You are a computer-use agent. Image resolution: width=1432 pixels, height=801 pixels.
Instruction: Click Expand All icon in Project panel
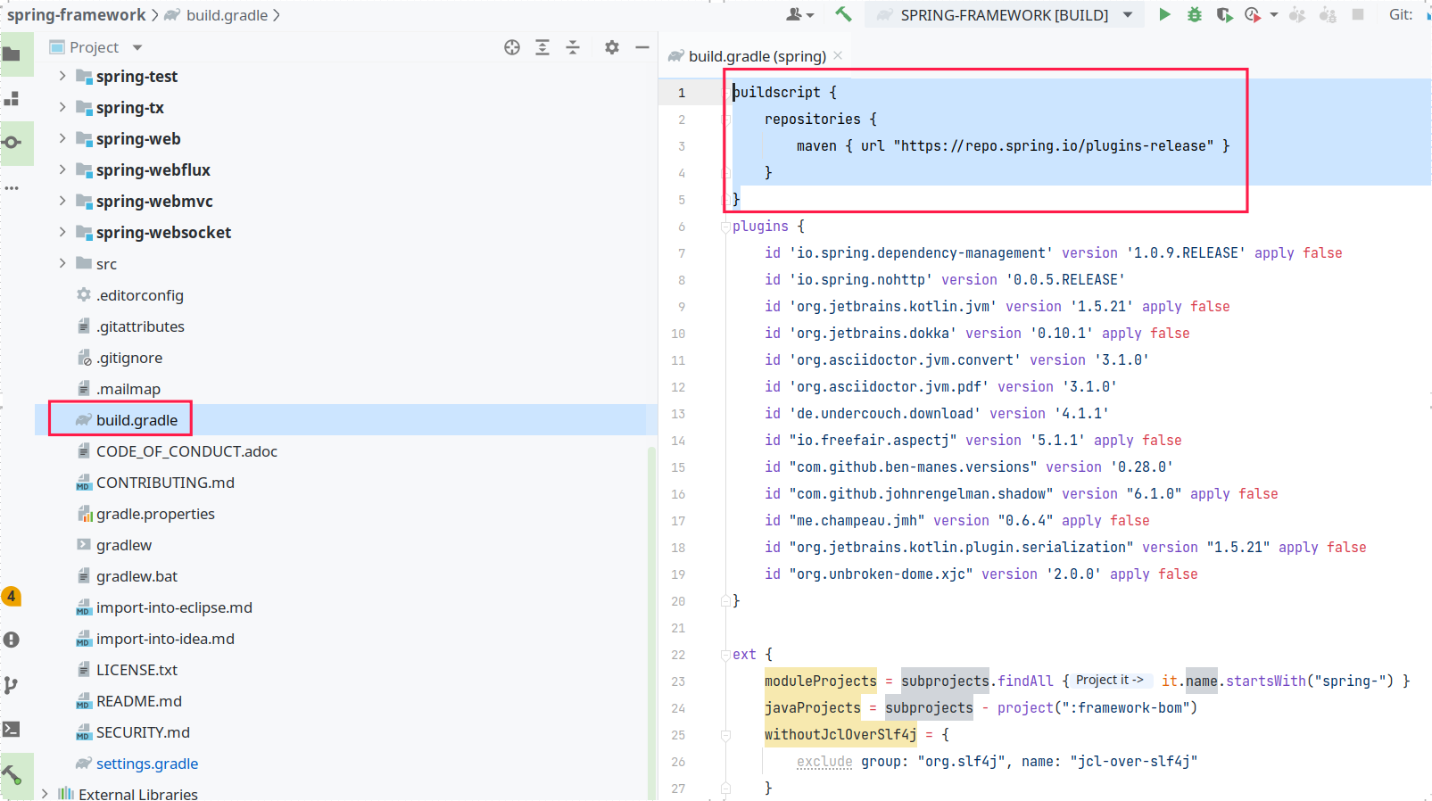pos(542,47)
